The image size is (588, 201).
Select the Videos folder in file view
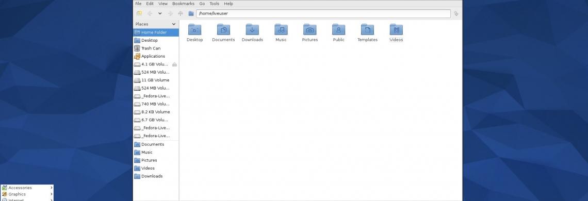[x=396, y=32]
